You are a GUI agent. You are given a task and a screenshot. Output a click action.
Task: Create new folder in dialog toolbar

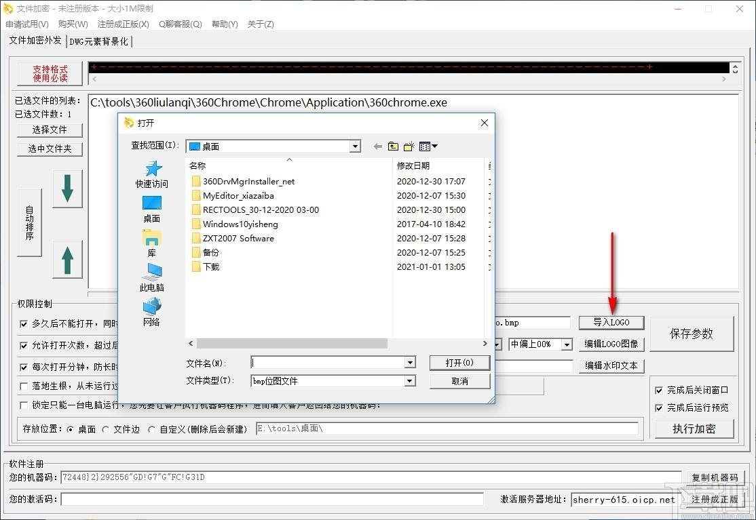pos(409,146)
